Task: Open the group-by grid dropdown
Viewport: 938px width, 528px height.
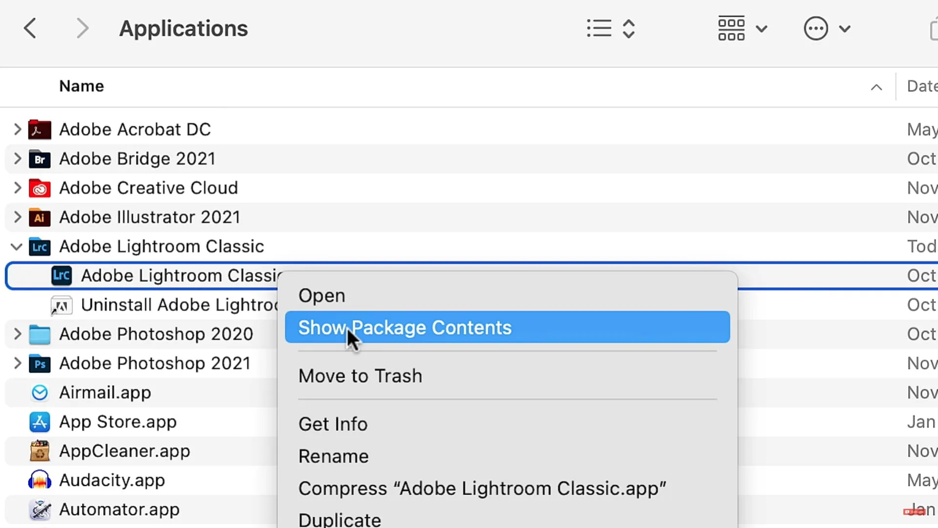Action: point(742,28)
